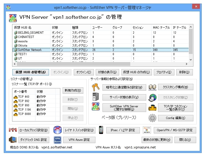The height and width of the screenshot is (156, 205).
Task: Click 仮想 HUB の作成(C) button
Action: tap(137, 72)
